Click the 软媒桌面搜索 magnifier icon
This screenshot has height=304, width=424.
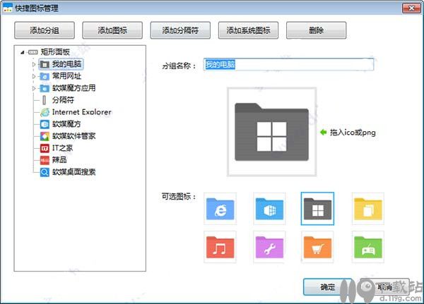[x=45, y=172]
